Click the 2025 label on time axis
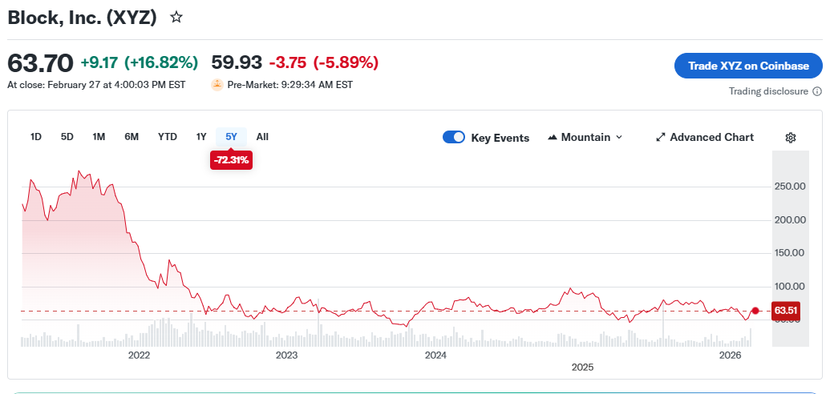Screen dimensions: 834x394 (582, 368)
